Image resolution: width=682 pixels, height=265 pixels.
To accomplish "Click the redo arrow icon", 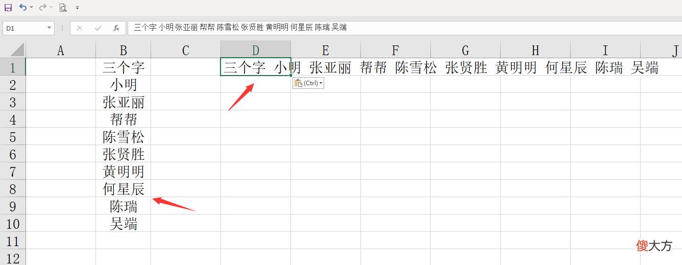I will click(x=43, y=7).
